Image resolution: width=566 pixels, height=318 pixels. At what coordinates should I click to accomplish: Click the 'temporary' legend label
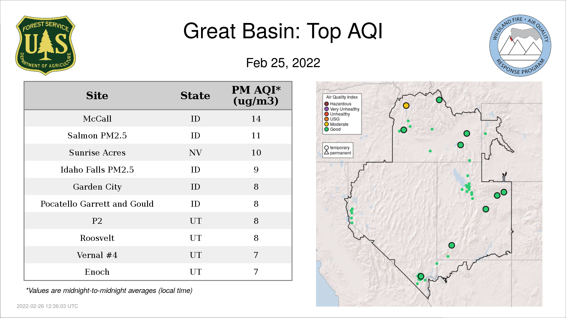pyautogui.click(x=340, y=148)
